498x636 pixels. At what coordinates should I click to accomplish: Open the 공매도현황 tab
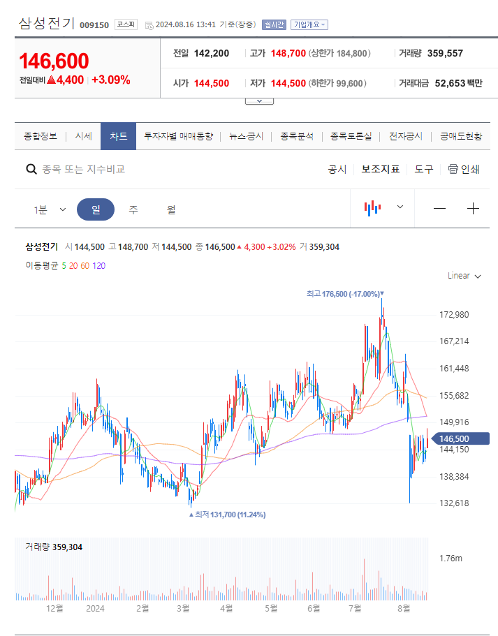pyautogui.click(x=461, y=136)
